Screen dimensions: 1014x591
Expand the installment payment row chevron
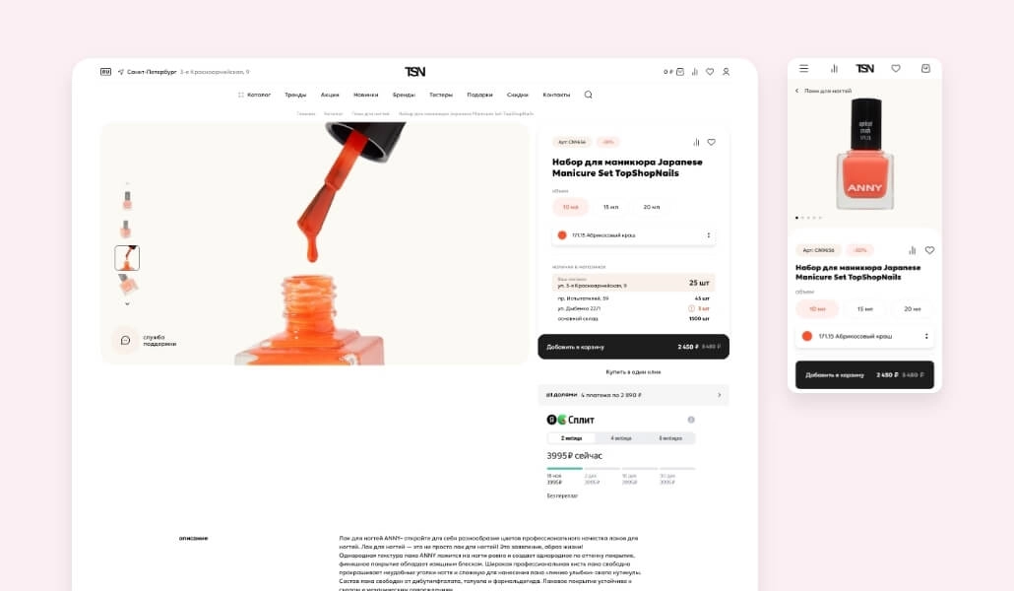(x=719, y=395)
